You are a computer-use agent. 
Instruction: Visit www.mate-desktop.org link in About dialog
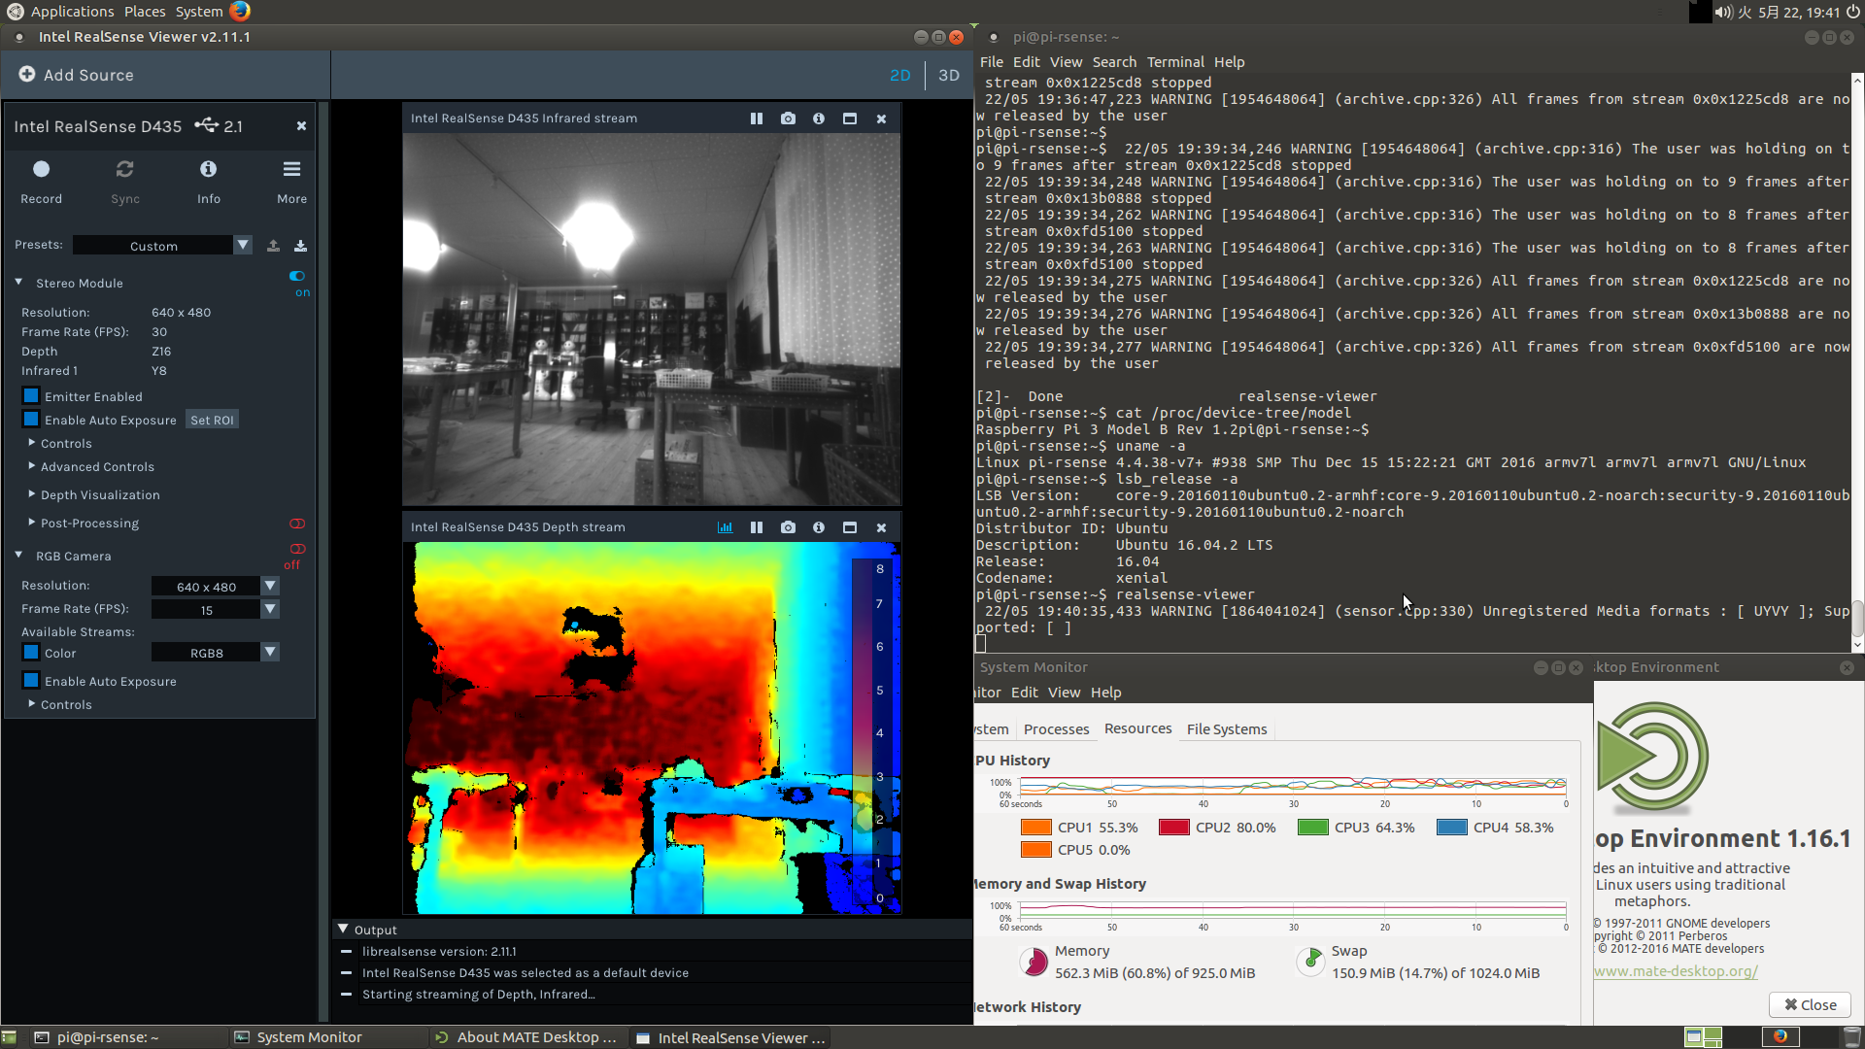(x=1676, y=970)
